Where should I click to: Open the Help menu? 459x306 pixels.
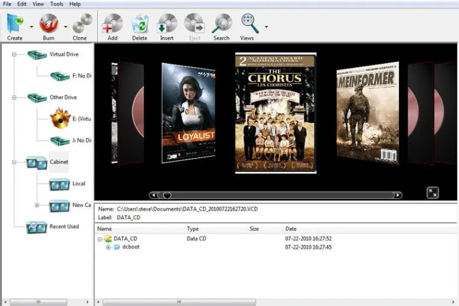pyautogui.click(x=75, y=4)
